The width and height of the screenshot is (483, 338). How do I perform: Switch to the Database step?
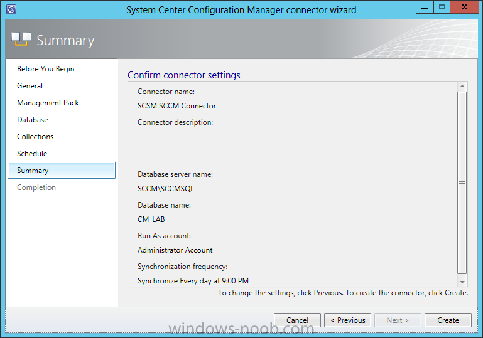click(33, 120)
